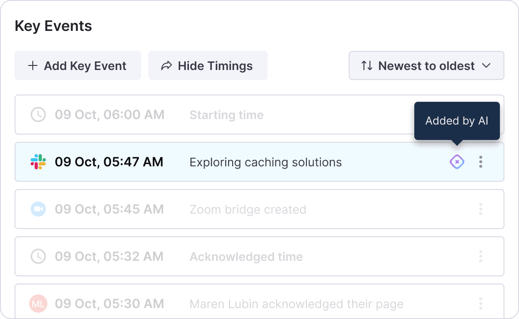Open the Newest to oldest sort dropdown
519x319 pixels.
tap(426, 65)
